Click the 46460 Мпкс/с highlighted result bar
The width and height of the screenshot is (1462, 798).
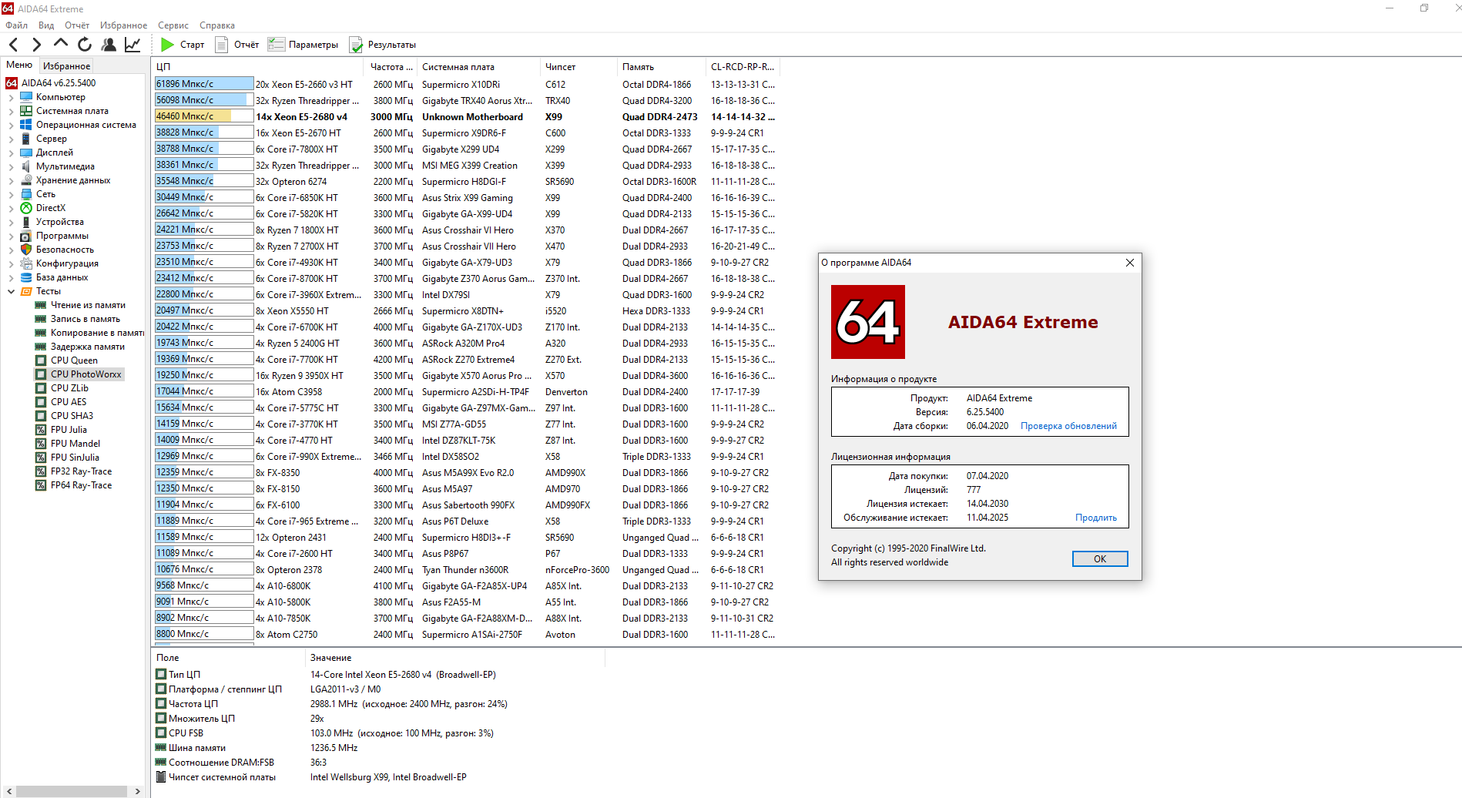[x=204, y=116]
